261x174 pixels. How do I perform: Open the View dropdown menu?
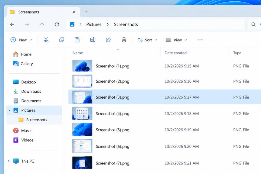[x=176, y=40]
